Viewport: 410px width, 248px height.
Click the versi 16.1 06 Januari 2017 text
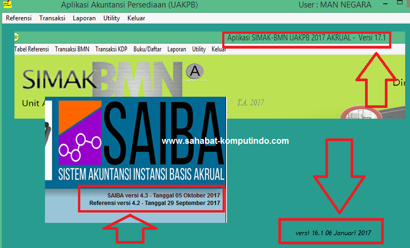point(333,233)
